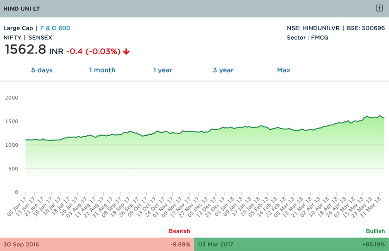This screenshot has width=389, height=251.
Task: Switch chart to 1 year view
Action: 163,70
